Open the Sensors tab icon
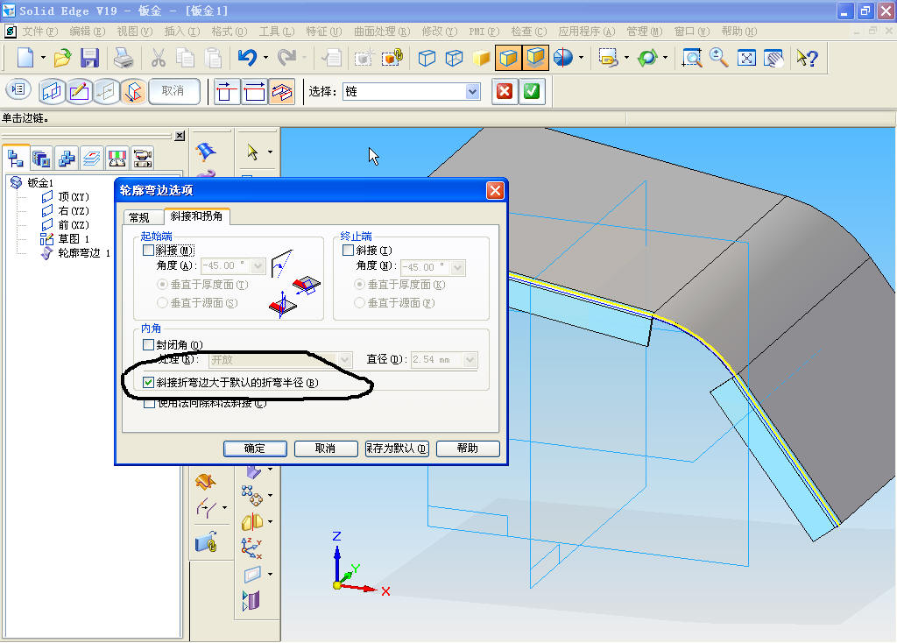The height and width of the screenshot is (643, 897). point(117,158)
